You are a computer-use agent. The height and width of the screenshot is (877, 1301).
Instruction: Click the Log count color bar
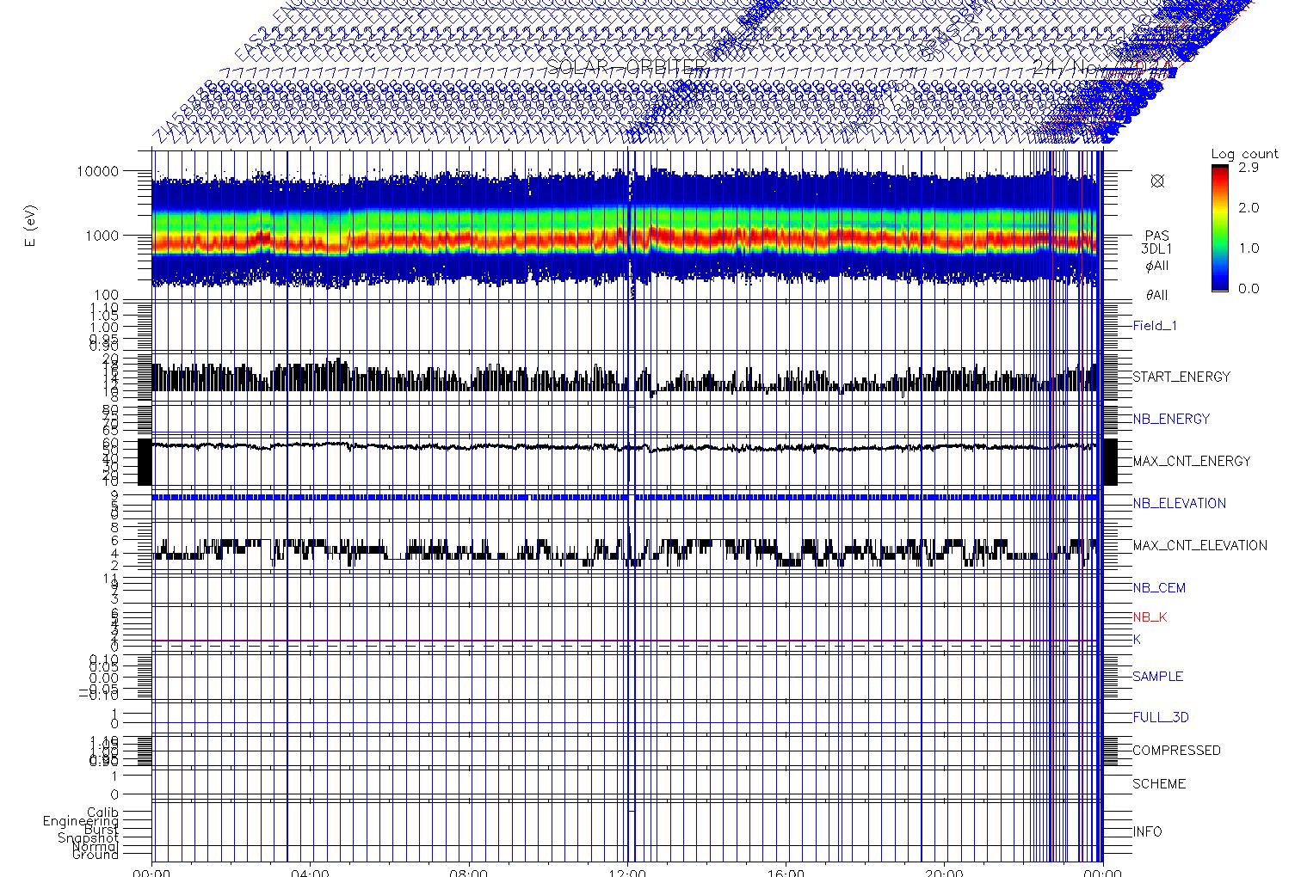coord(1220,228)
